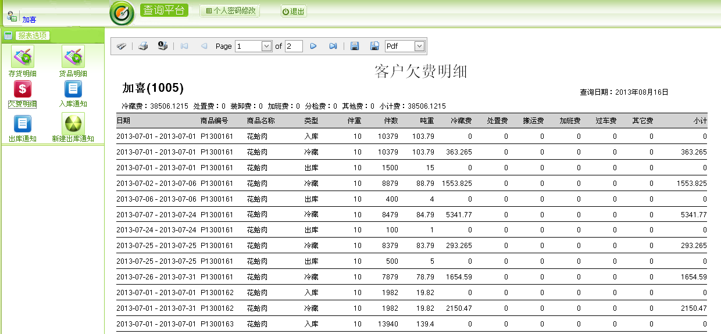Click date cell 2013-07-07 - 2013-07-24
Screen dimensions: 721x334
click(155, 215)
